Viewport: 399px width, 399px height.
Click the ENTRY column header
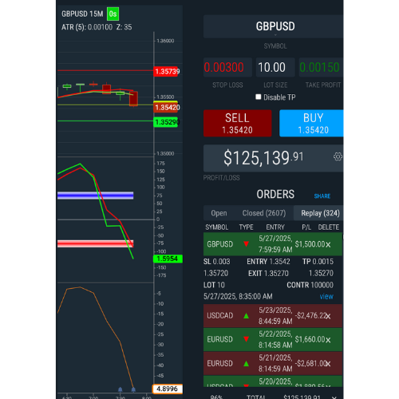pyautogui.click(x=275, y=227)
